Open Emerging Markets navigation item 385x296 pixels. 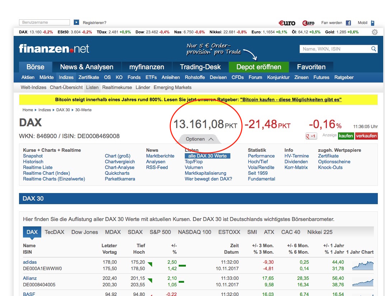(172, 88)
